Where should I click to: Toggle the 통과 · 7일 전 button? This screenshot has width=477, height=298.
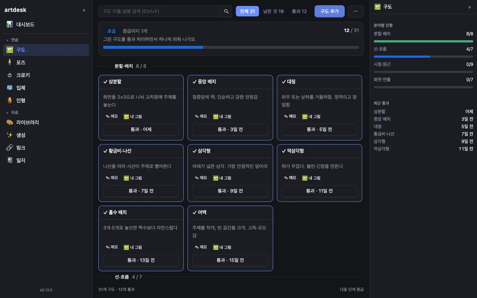pyautogui.click(x=141, y=191)
